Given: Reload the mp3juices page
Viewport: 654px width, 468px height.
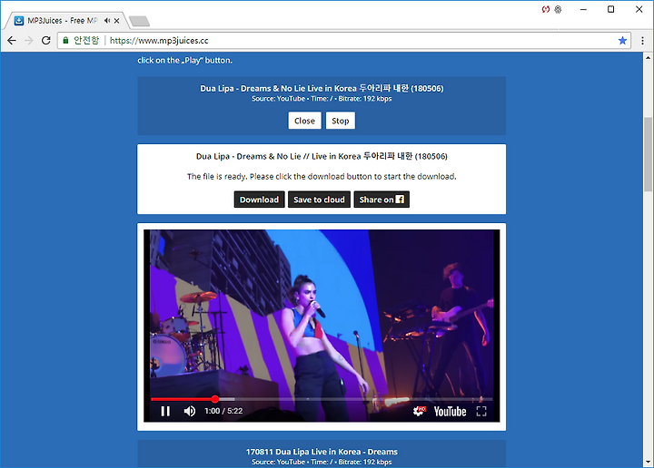Looking at the screenshot, I should 46,41.
